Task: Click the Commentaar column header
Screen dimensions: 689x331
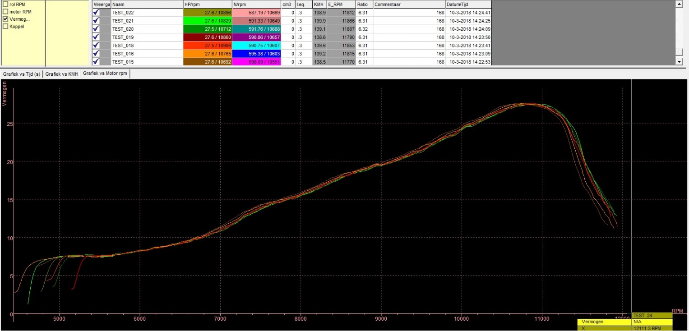Action: (409, 4)
